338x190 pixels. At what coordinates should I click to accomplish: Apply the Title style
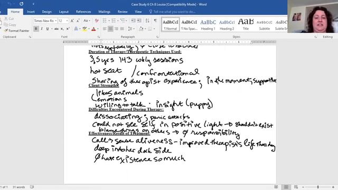246,24
